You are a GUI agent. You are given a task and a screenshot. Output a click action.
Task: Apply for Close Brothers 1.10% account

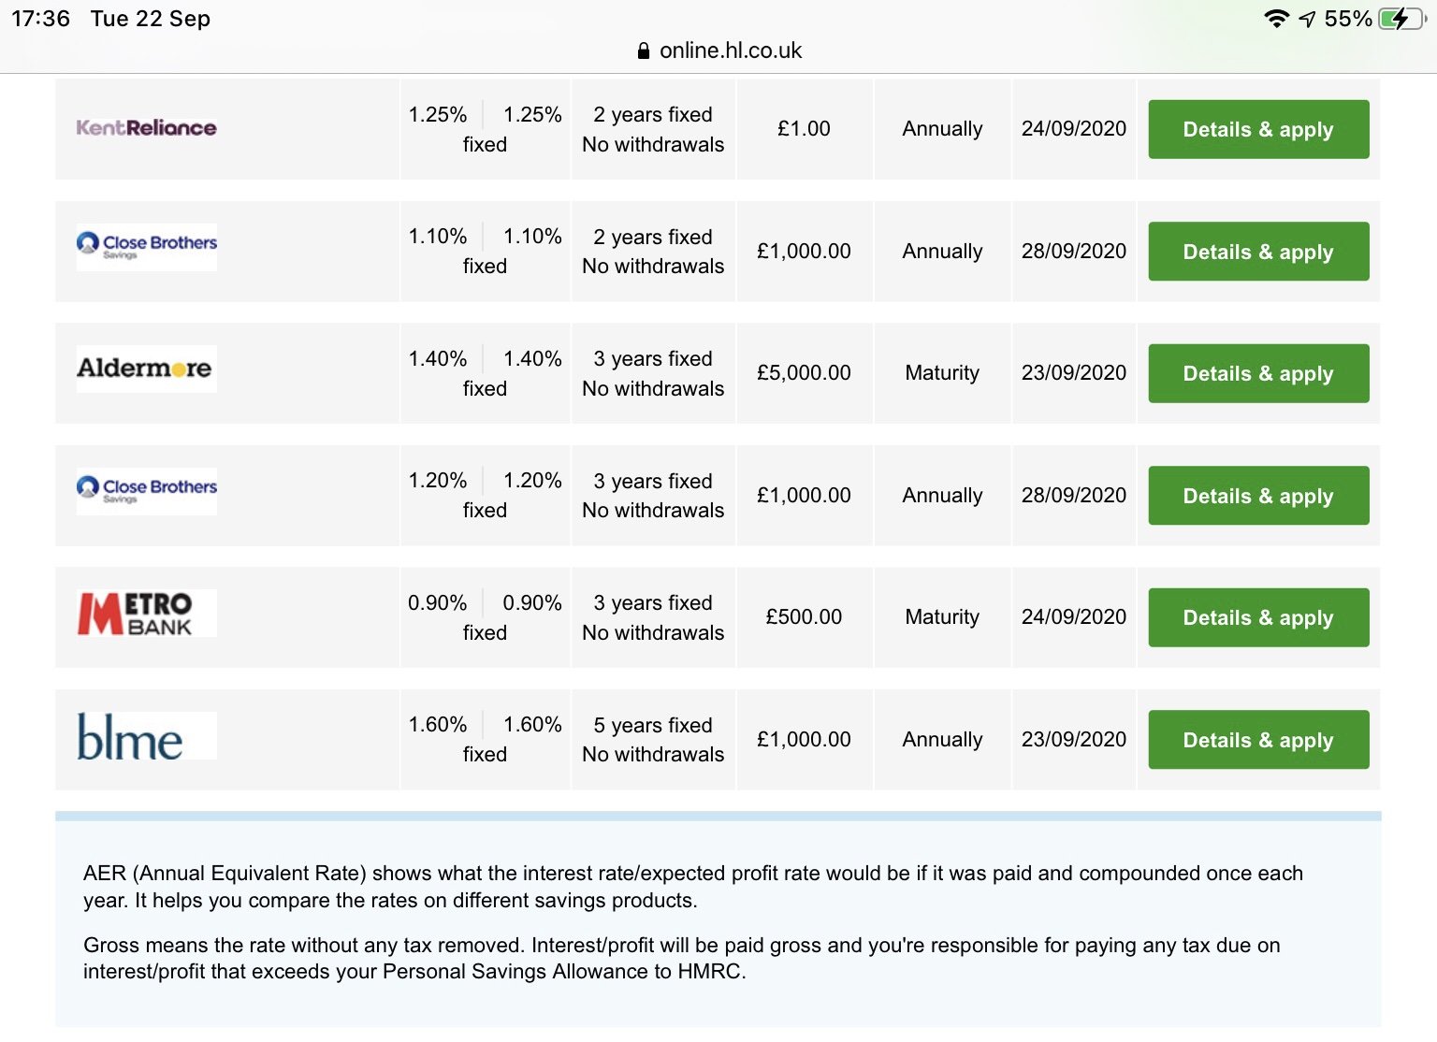(x=1257, y=252)
